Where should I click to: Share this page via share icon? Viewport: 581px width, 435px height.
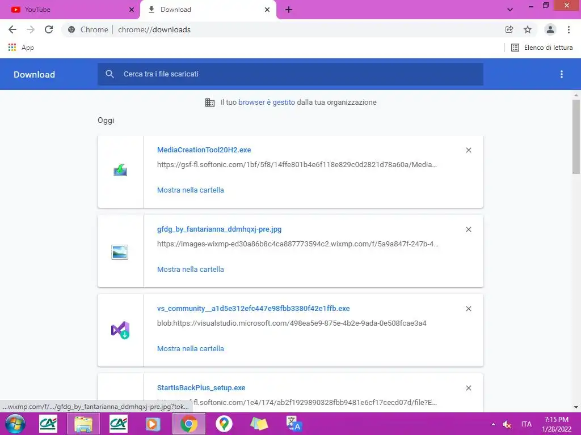pos(509,29)
